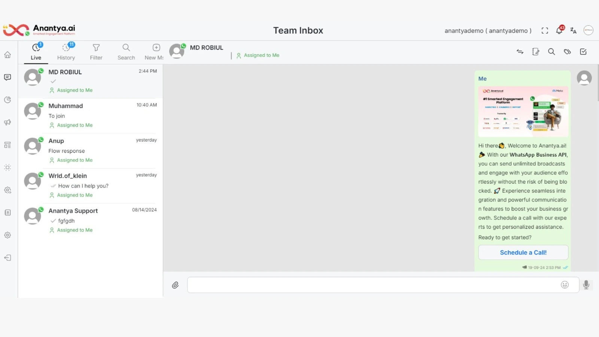Open the analytics pie chart sidebar icon

7,100
